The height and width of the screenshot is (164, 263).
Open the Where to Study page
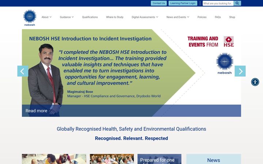pyautogui.click(x=115, y=17)
